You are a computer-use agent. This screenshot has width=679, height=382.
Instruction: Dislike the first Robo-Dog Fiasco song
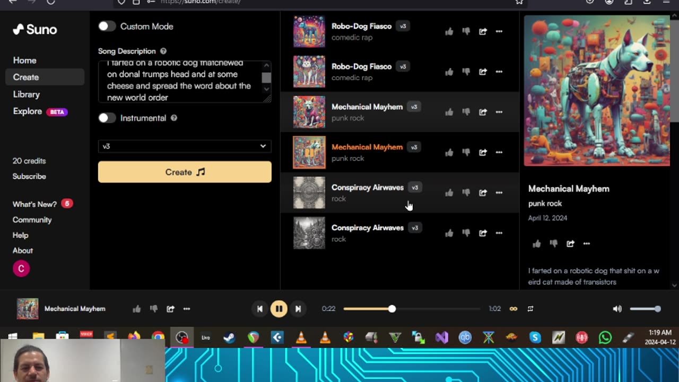tap(466, 31)
